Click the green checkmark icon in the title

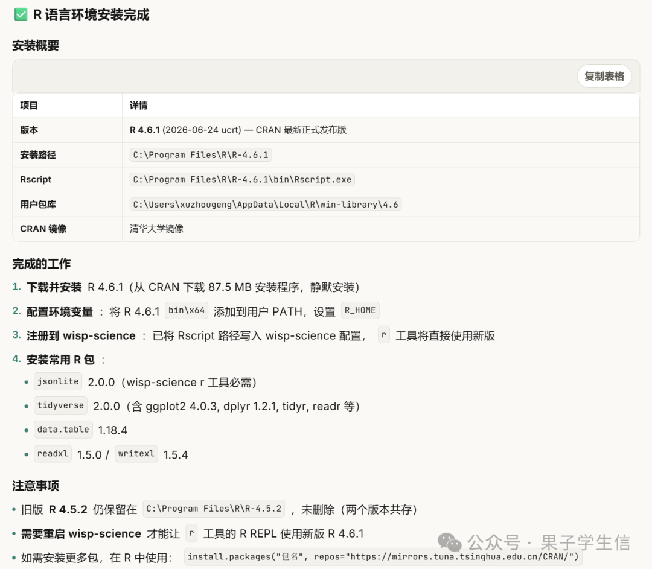[x=21, y=14]
